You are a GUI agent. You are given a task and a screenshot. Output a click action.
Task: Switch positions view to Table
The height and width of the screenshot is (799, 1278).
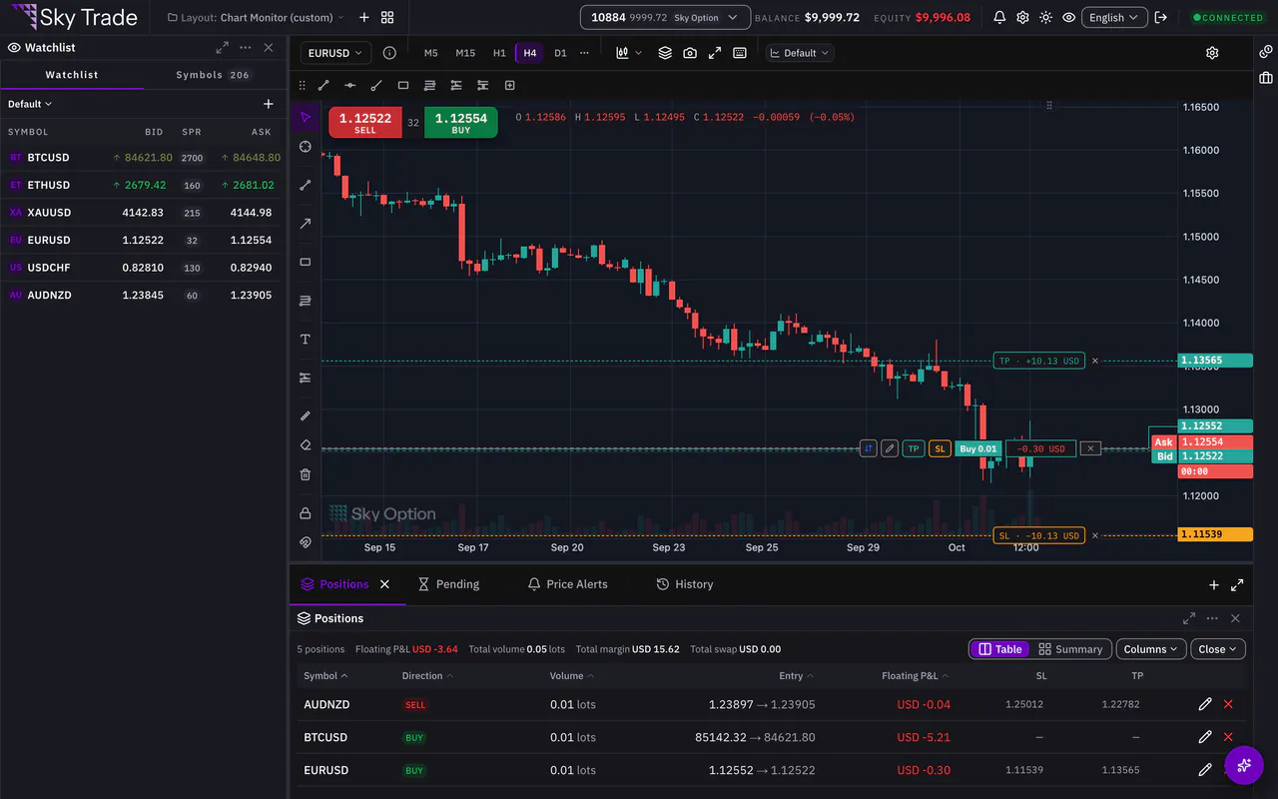tap(999, 649)
